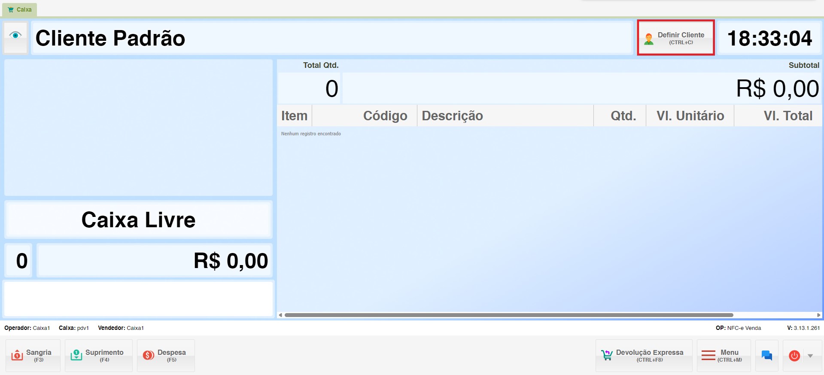
Task: Click the Suprimento deposit icon
Action: (x=76, y=355)
